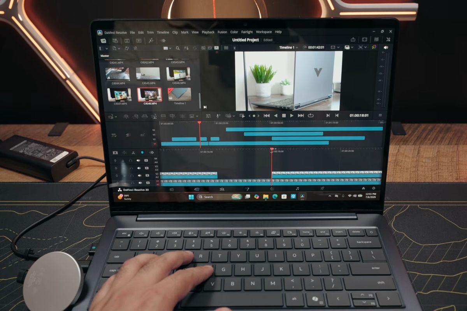
Task: Open the Workspace menu
Action: (264, 32)
